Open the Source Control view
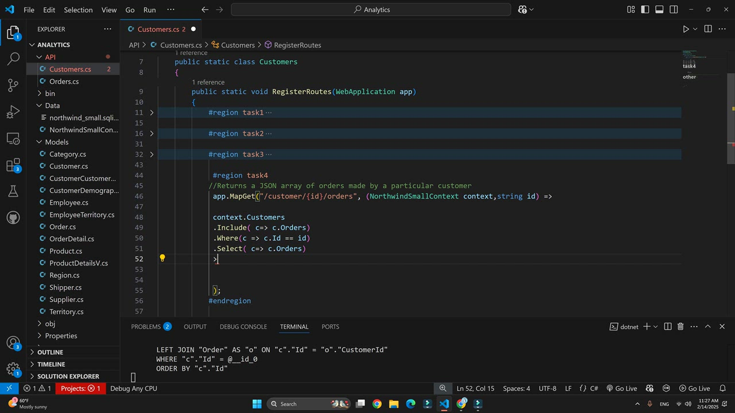735x413 pixels. point(13,85)
